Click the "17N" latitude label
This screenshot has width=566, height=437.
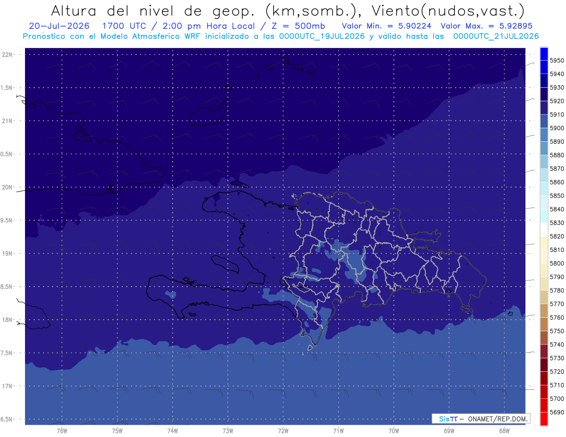(x=8, y=386)
